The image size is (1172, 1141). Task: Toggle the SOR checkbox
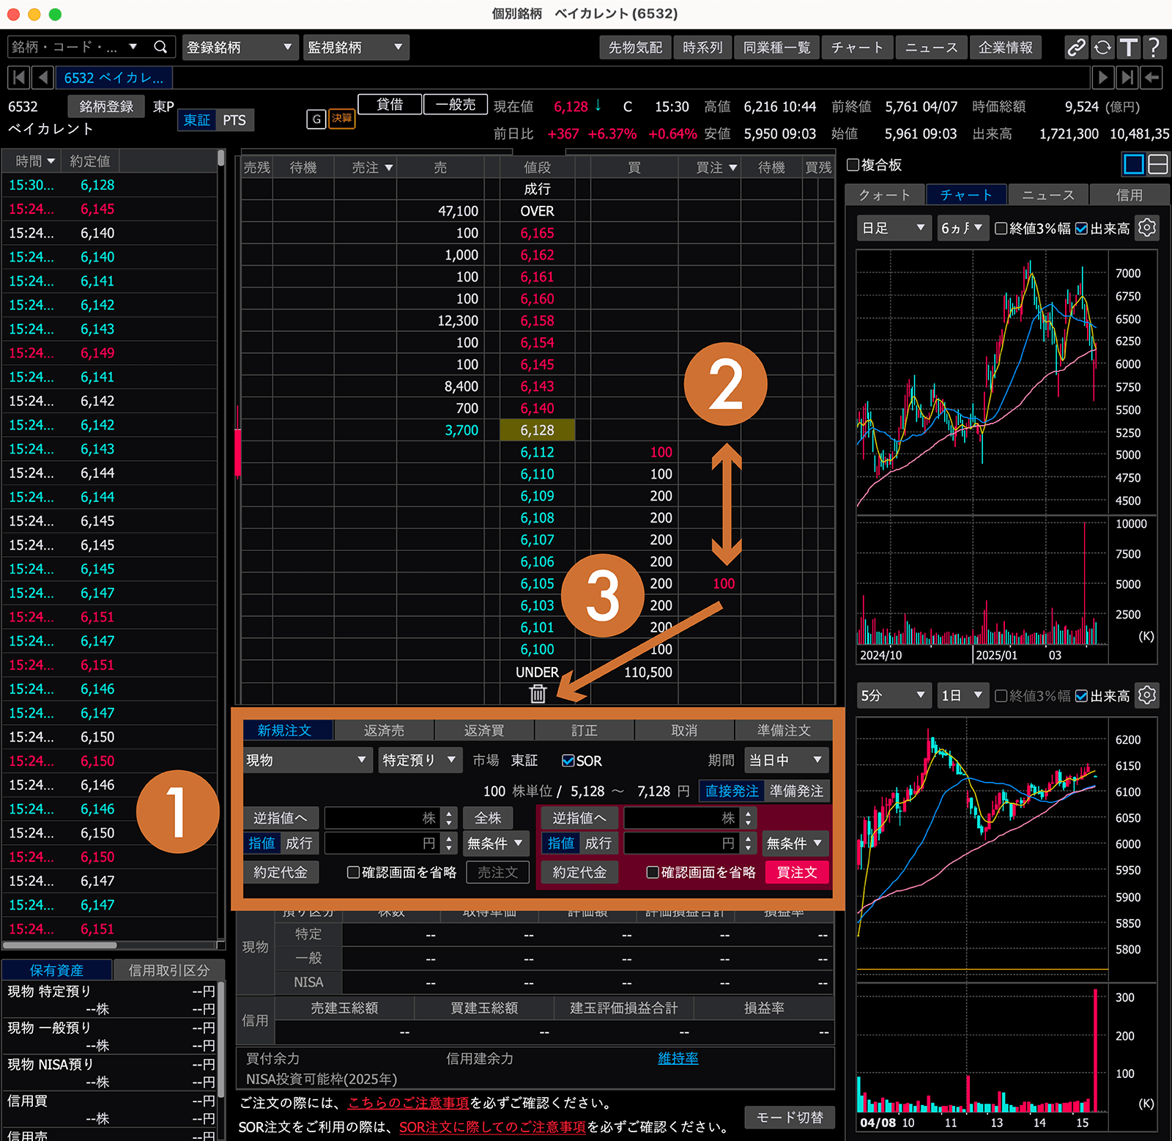coord(568,761)
